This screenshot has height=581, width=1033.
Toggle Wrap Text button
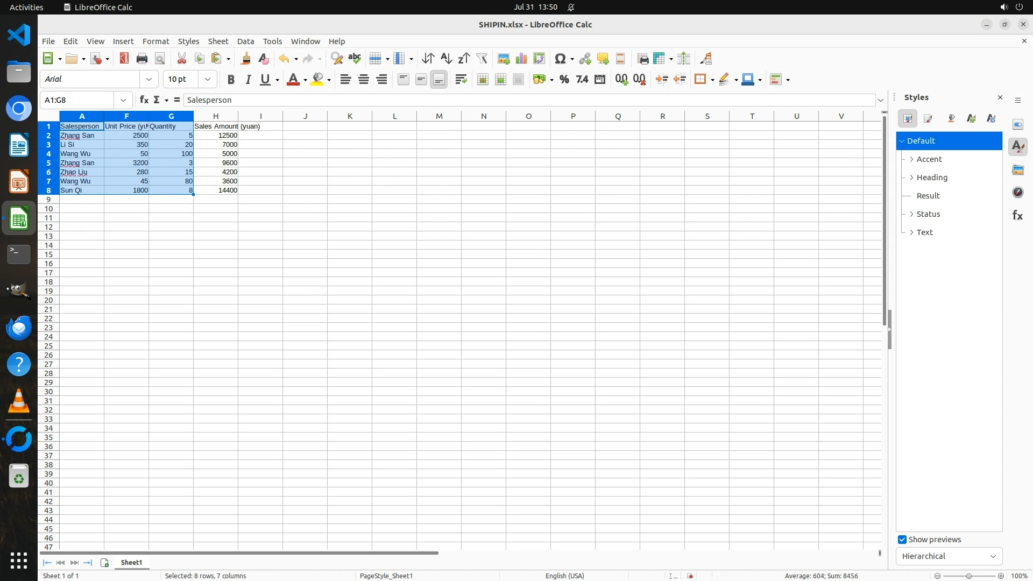pos(461,80)
